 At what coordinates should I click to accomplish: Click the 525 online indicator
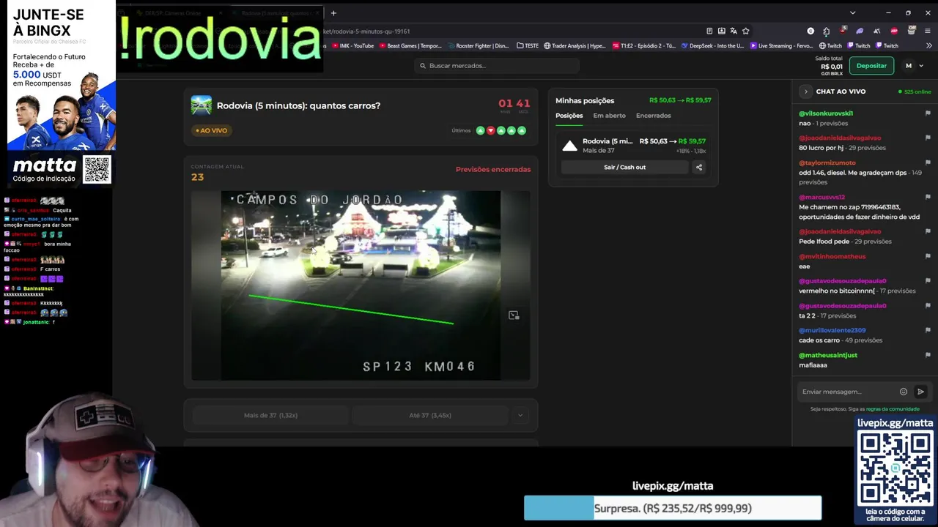point(915,91)
